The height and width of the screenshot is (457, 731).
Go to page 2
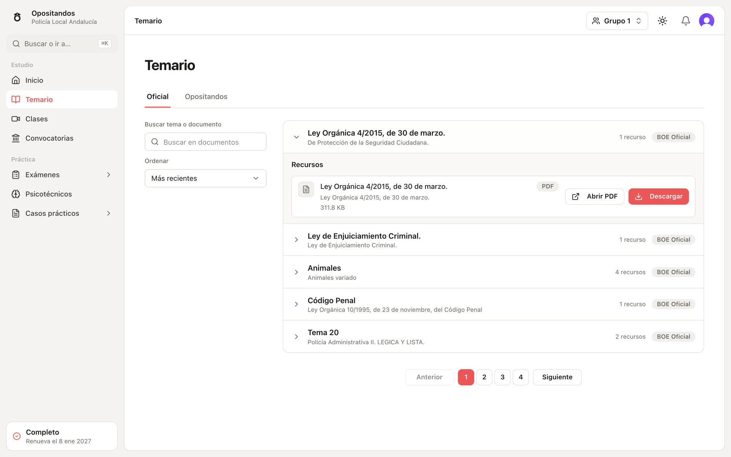[x=484, y=377]
